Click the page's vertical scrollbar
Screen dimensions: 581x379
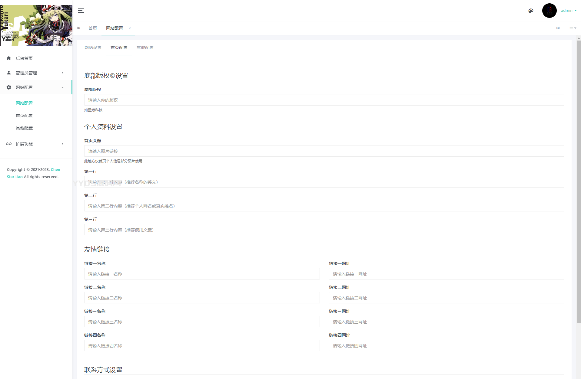point(579,181)
